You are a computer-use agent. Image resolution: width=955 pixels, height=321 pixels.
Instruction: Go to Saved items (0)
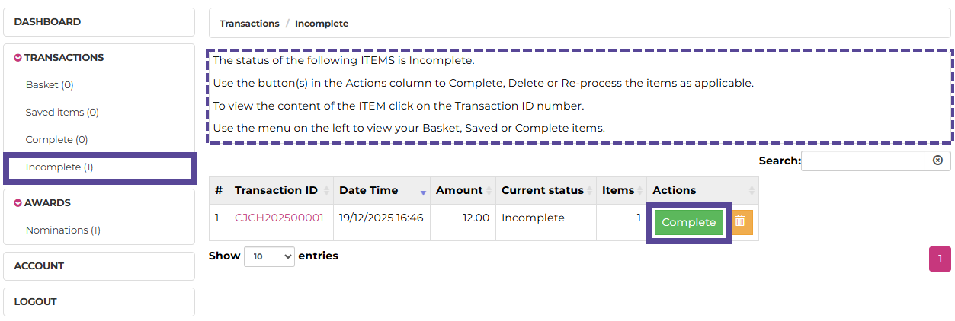tap(62, 113)
